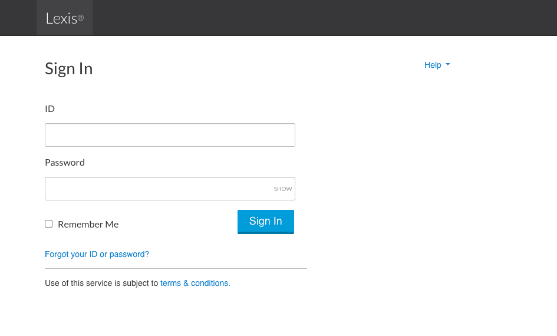Click the word "Help" in the top right

pos(433,65)
